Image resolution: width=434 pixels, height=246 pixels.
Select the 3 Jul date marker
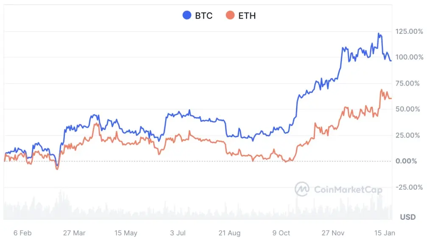tap(178, 233)
